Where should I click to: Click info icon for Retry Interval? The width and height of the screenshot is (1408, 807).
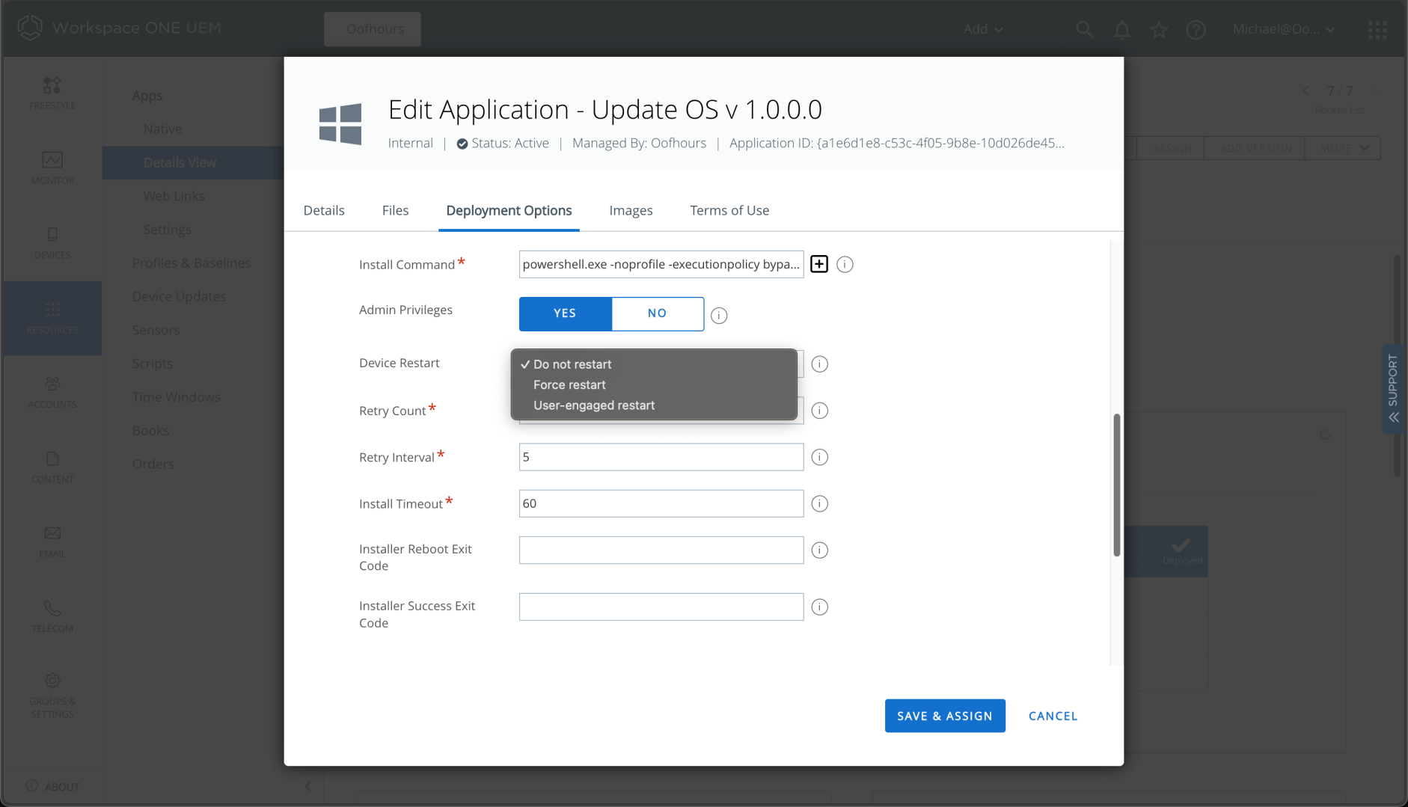tap(820, 457)
